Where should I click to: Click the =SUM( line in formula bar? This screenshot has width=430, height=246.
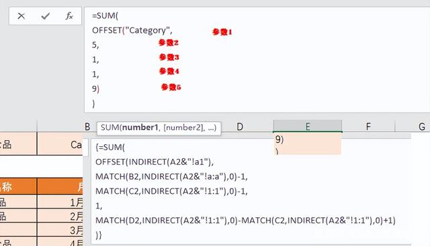[x=105, y=15]
